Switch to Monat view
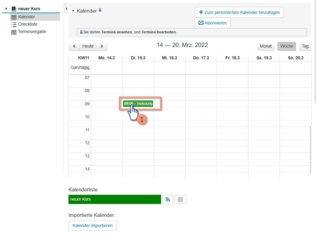 coord(266,46)
